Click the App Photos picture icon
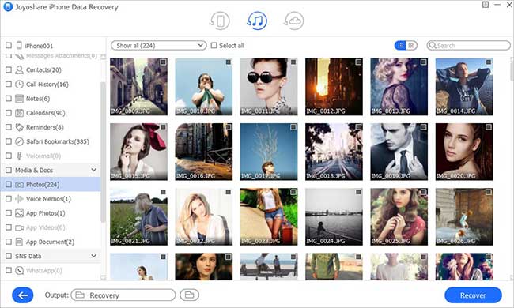The height and width of the screenshot is (308, 514). coord(19,213)
